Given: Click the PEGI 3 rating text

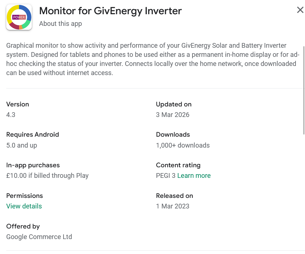Looking at the screenshot, I should coord(166,176).
